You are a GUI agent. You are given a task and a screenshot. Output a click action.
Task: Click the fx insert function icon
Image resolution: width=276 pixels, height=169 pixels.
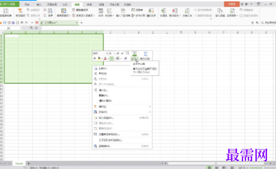click(x=36, y=28)
